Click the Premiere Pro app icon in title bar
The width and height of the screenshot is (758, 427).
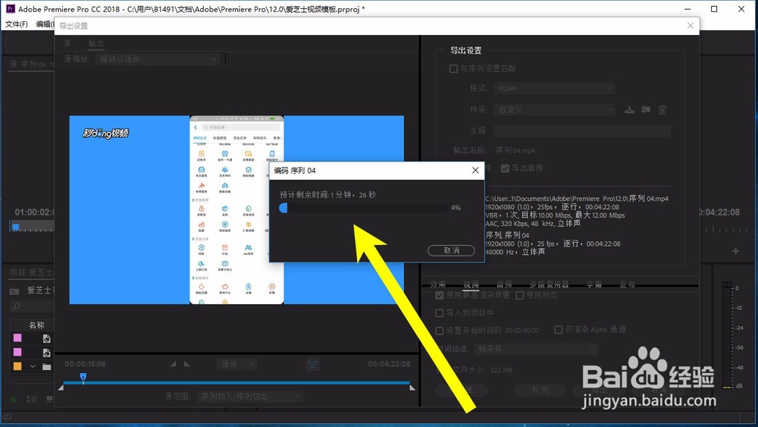(x=10, y=8)
